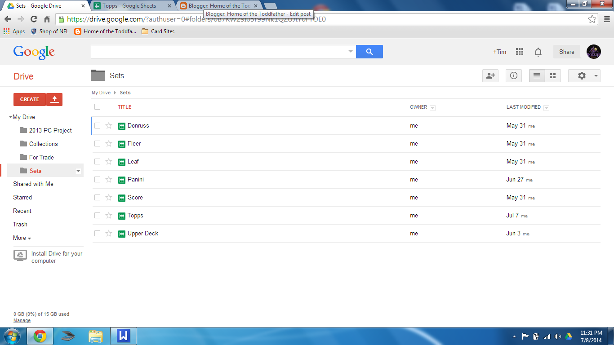614x345 pixels.
Task: Star the Topps file
Action: click(x=109, y=216)
